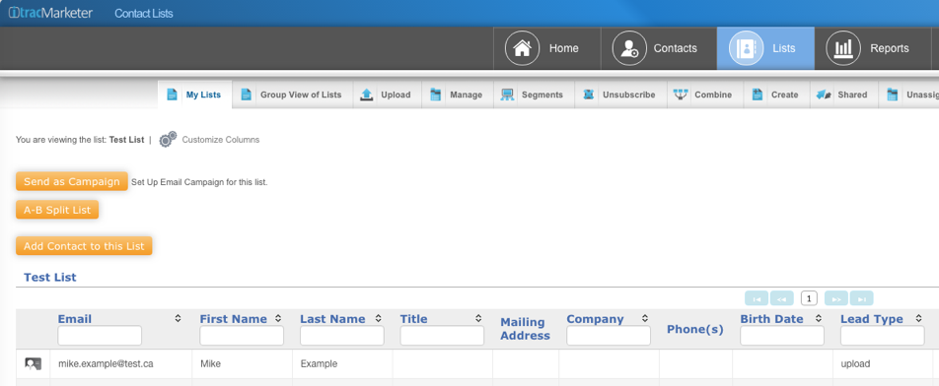Switch to the My Lists tab
The height and width of the screenshot is (386, 939).
(x=194, y=95)
